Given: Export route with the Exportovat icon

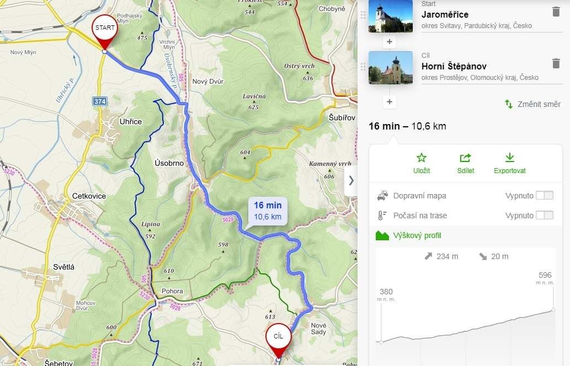Looking at the screenshot, I should pyautogui.click(x=510, y=158).
